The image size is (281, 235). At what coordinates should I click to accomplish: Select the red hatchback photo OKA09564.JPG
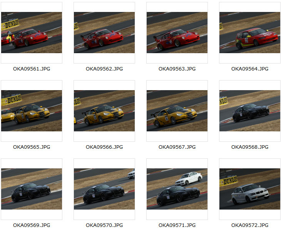point(250,32)
